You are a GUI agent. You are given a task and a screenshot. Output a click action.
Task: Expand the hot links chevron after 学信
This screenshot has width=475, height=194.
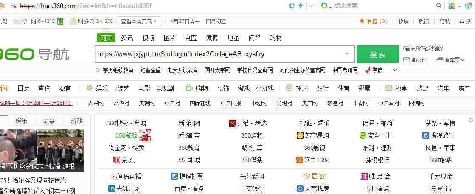[x=394, y=70]
